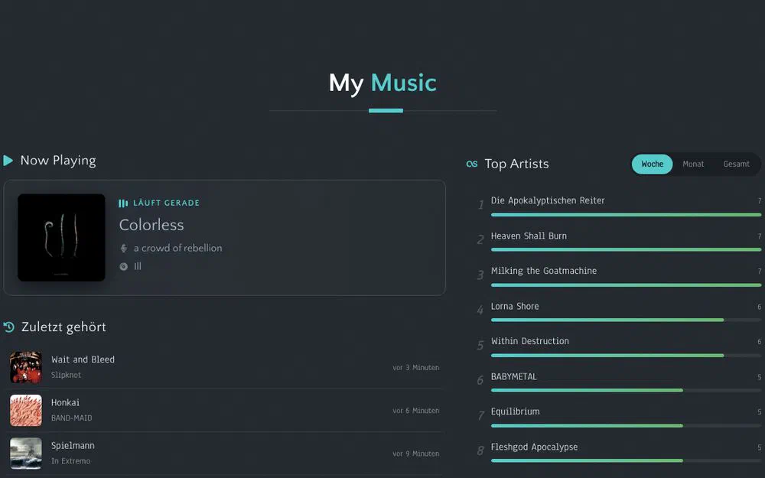The height and width of the screenshot is (478, 765).
Task: Click the history clock icon beside Zuletzt gehört
Action: 8,327
